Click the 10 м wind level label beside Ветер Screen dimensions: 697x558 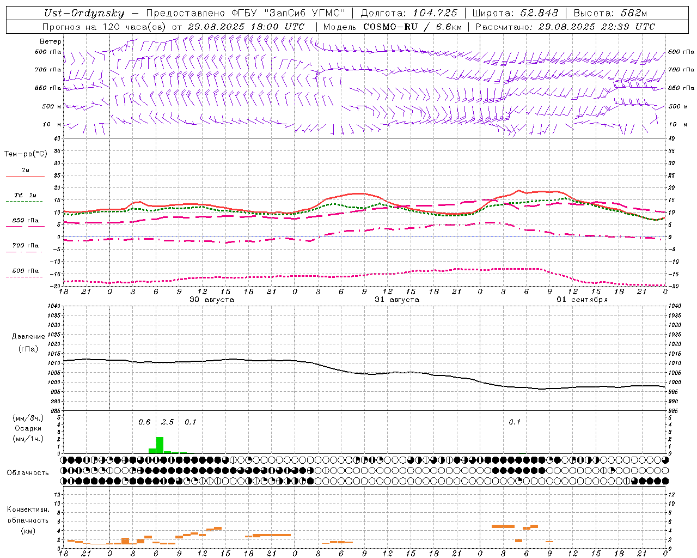click(x=52, y=125)
